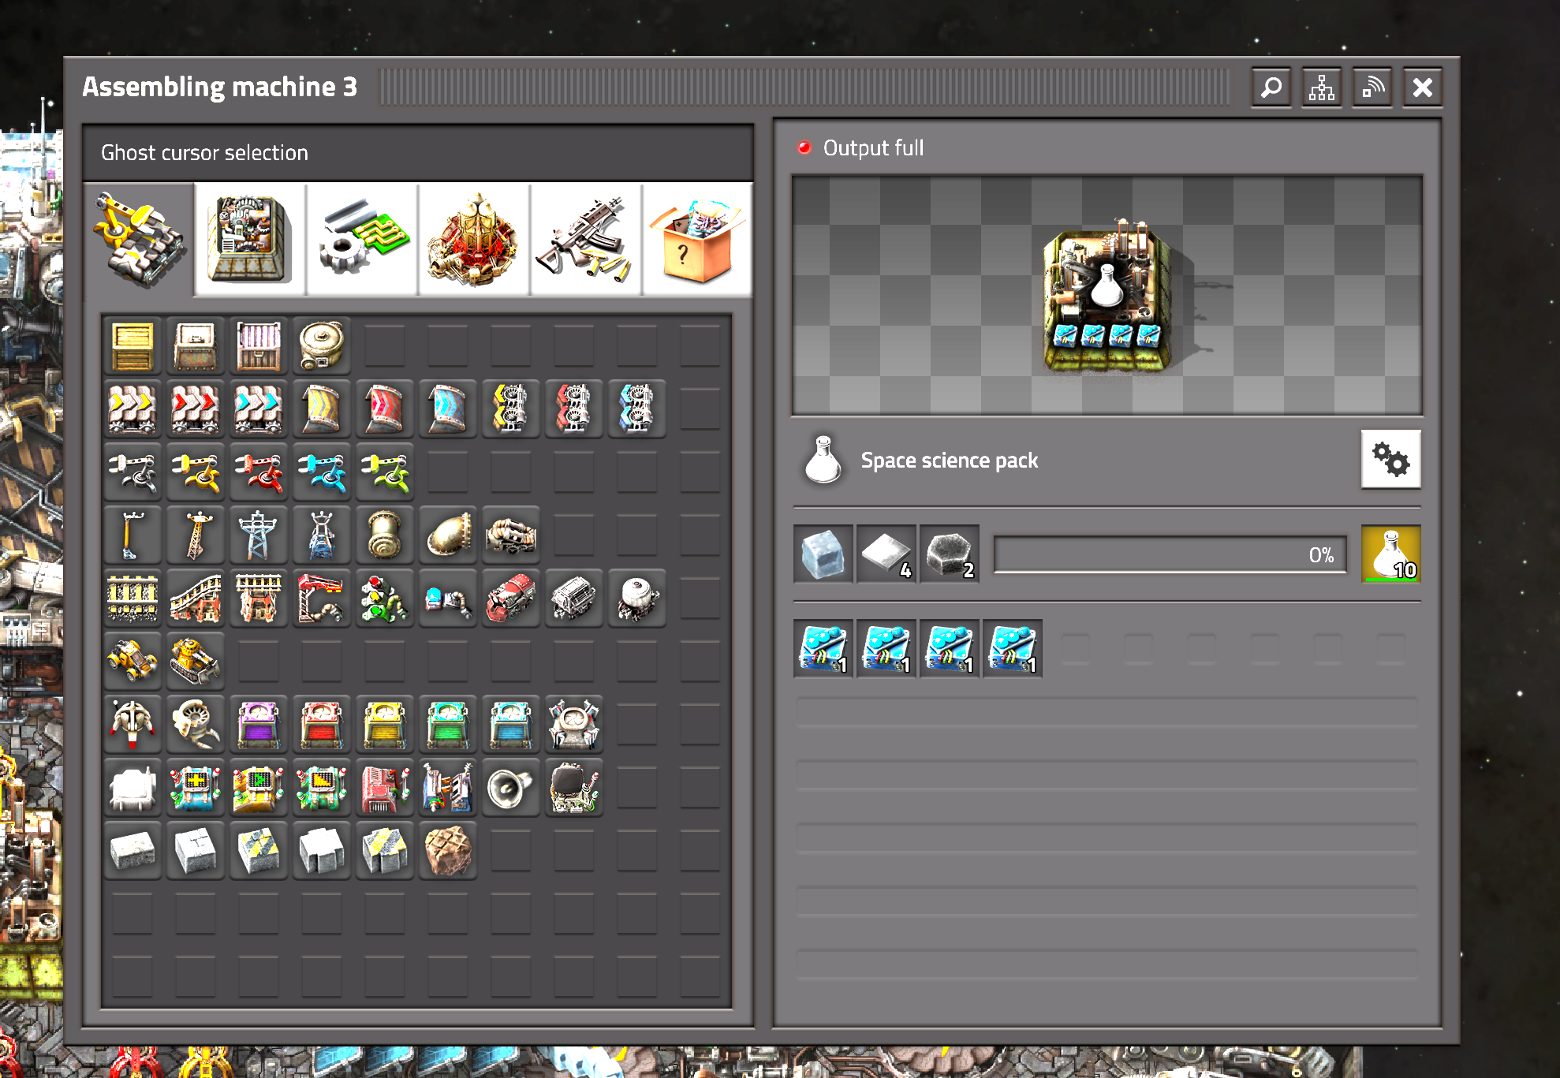Select the blue express splitter

coord(637,408)
